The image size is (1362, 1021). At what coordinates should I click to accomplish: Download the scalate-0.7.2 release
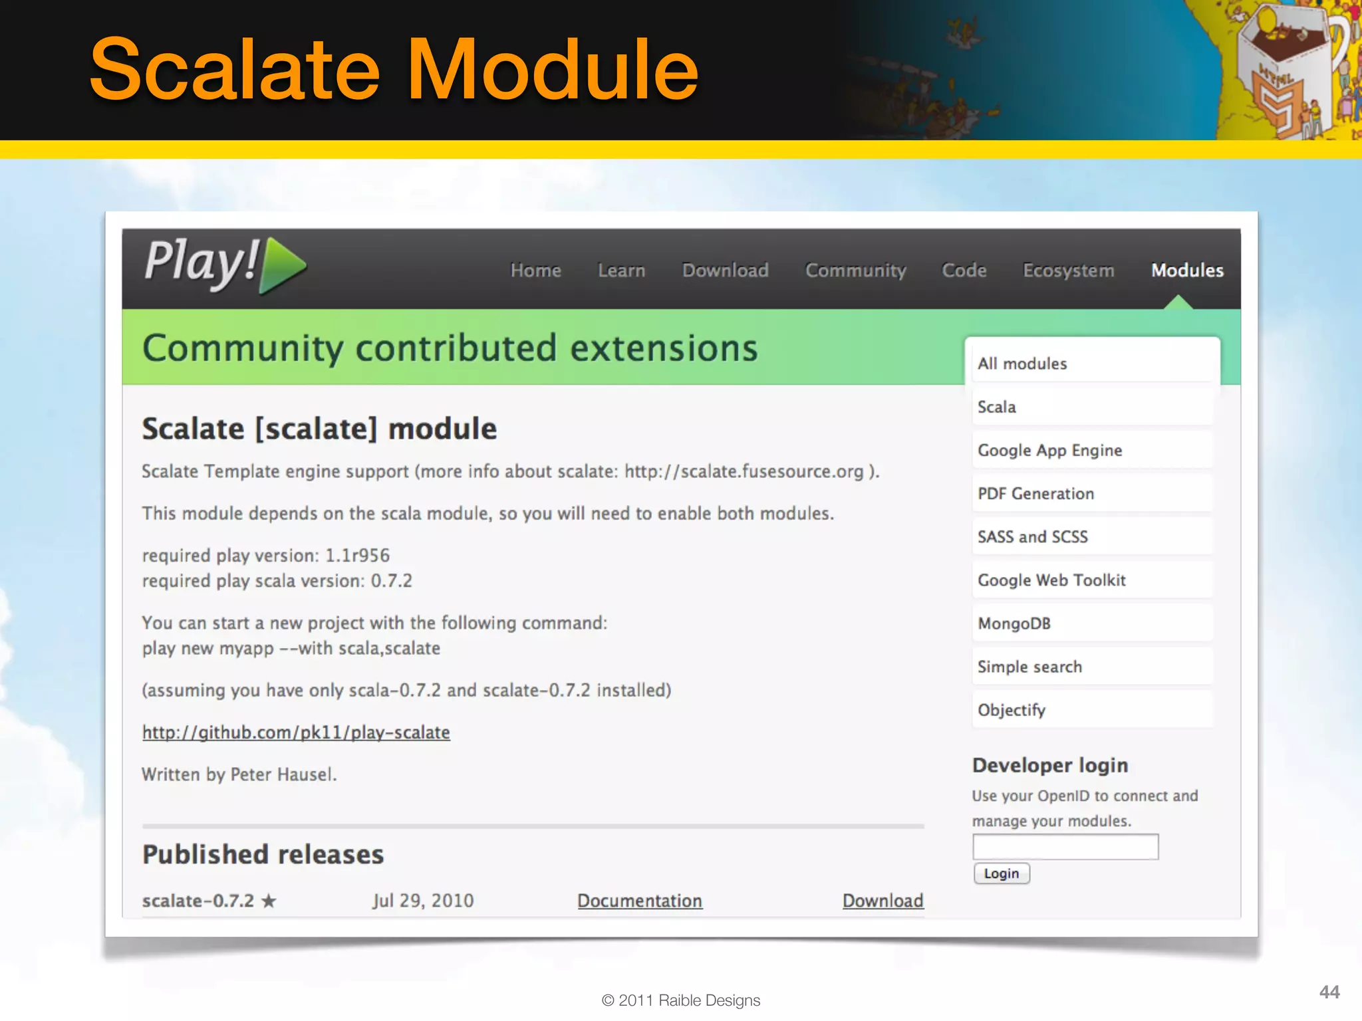click(883, 901)
